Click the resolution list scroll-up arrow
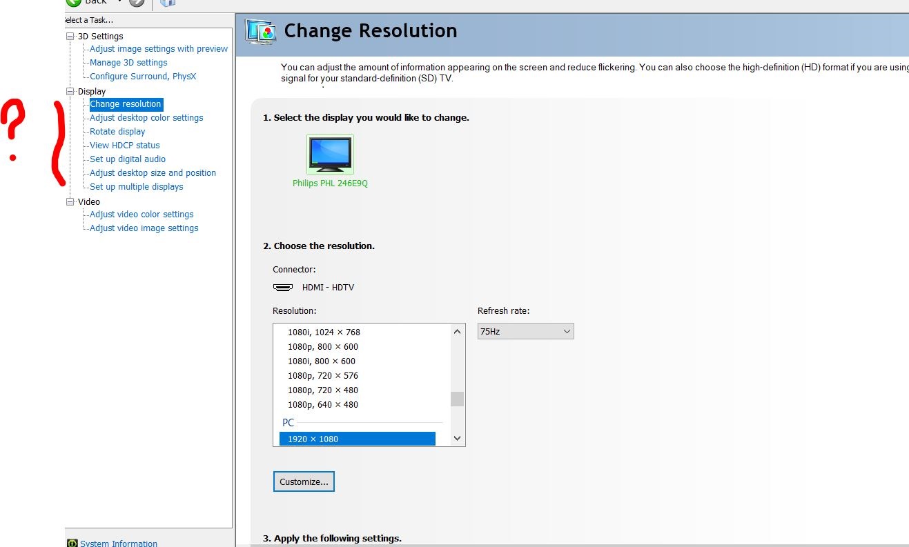This screenshot has height=547, width=909. (x=457, y=332)
